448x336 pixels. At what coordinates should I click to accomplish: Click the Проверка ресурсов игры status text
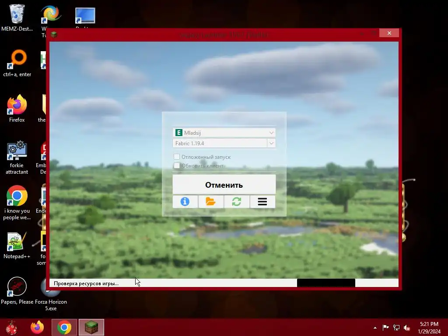pyautogui.click(x=86, y=283)
